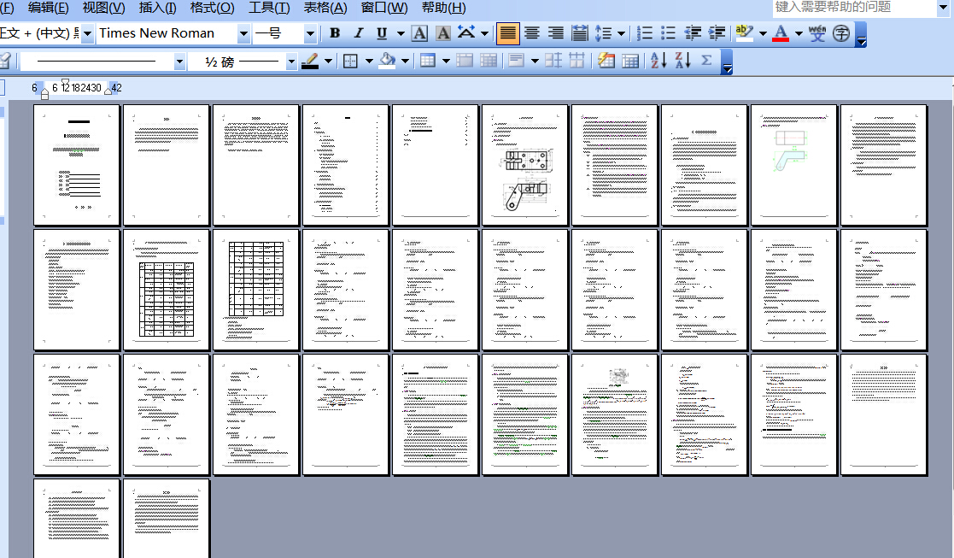
Task: Open line weight ½ 磅 dropdown
Action: point(291,61)
